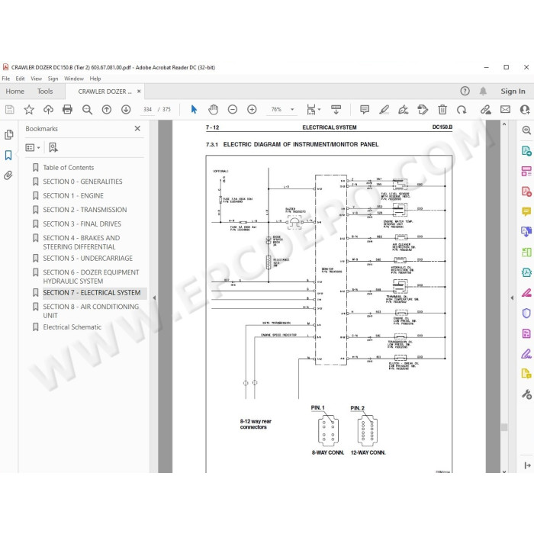Open the Sign menu
534x534 pixels.
pyautogui.click(x=53, y=79)
